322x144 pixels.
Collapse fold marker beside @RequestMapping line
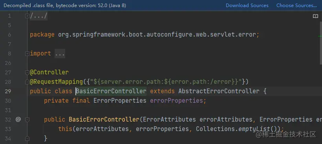click(x=27, y=82)
